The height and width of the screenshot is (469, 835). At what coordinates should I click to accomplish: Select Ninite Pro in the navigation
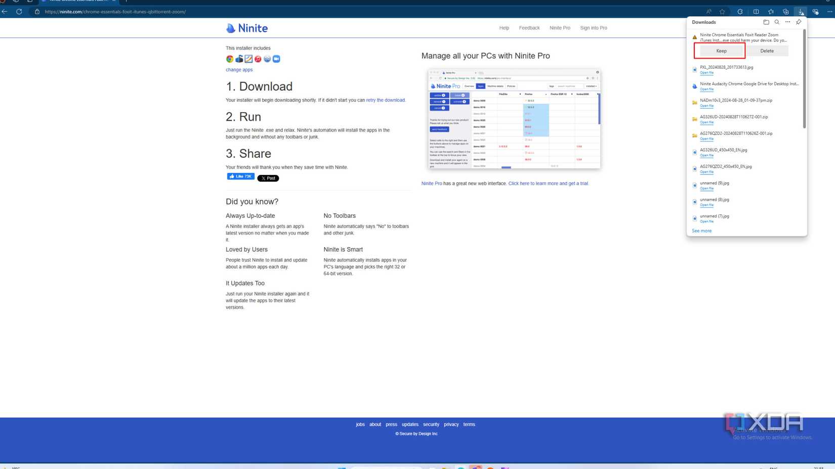(x=560, y=28)
